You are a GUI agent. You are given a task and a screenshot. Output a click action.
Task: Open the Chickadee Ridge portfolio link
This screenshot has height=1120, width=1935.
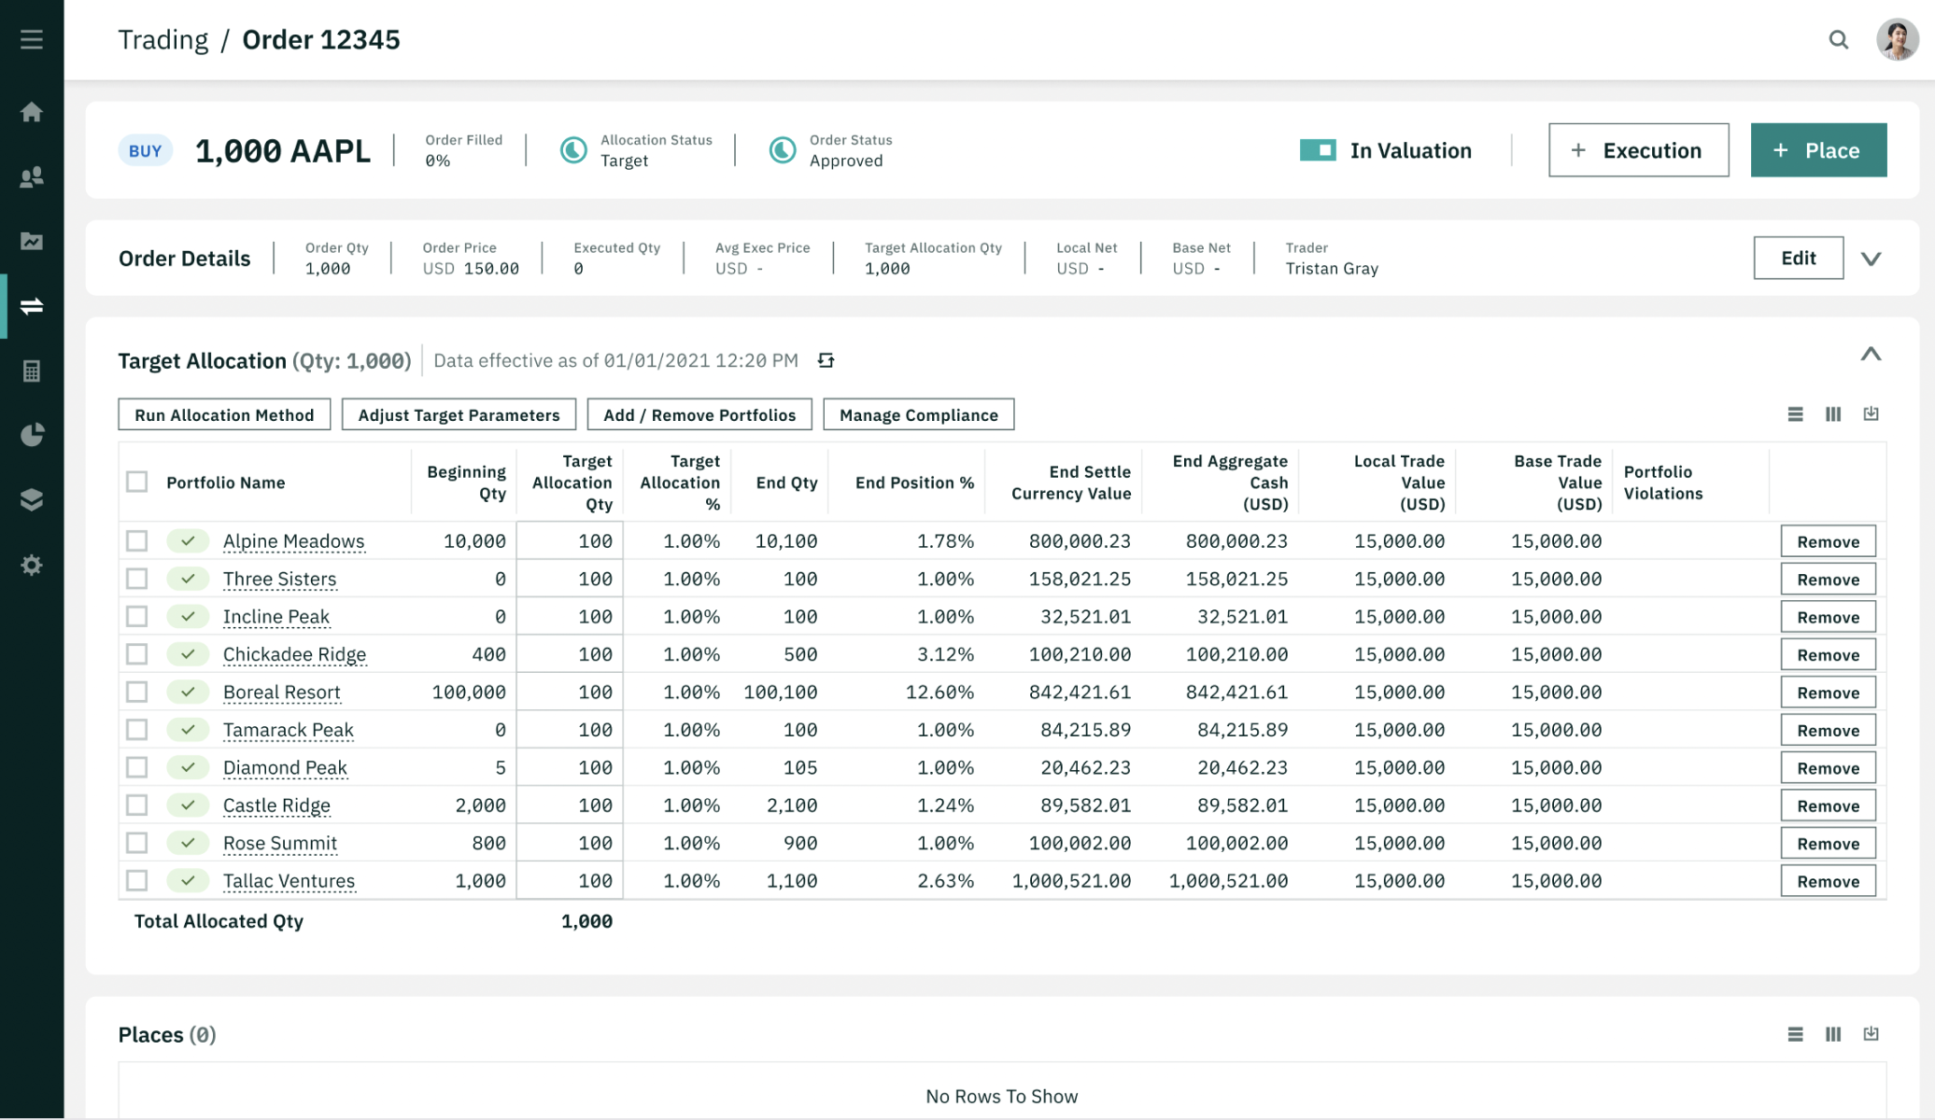coord(294,654)
